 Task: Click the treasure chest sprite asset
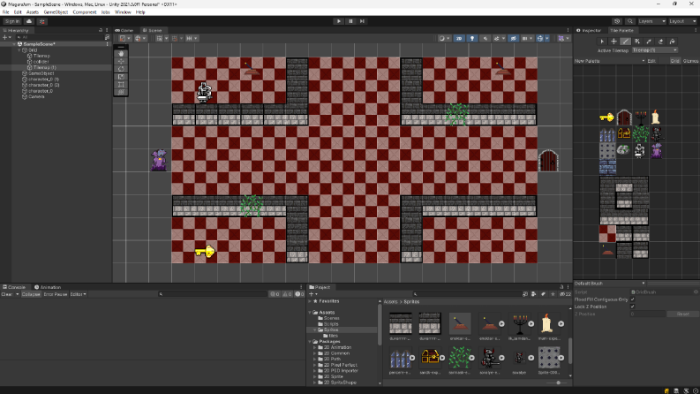[431, 358]
